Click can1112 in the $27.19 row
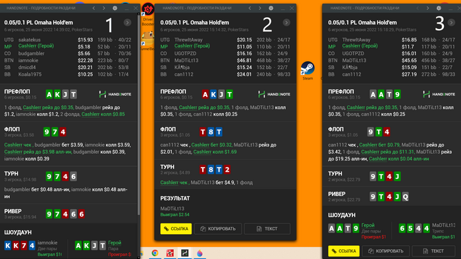 (352, 74)
